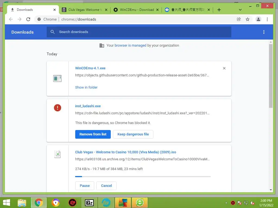Pause the Club Vegas download
This screenshot has height=208, width=278.
point(85,186)
